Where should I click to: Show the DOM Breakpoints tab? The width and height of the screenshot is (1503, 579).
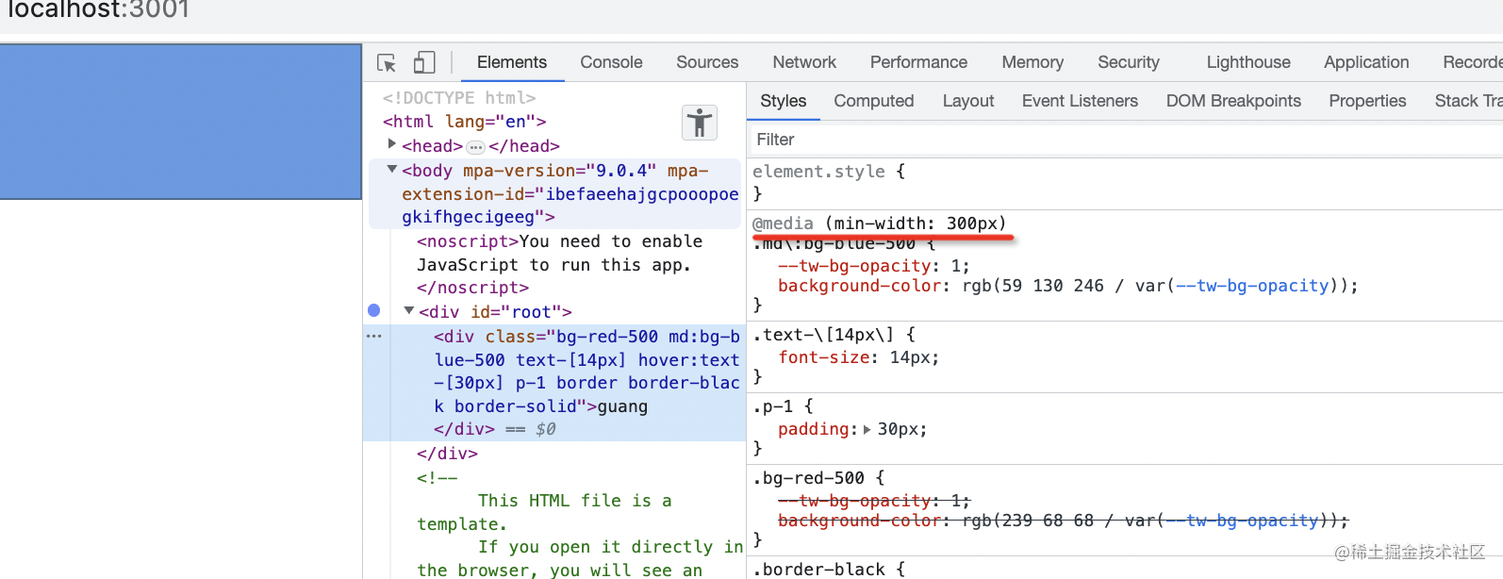pos(1233,101)
